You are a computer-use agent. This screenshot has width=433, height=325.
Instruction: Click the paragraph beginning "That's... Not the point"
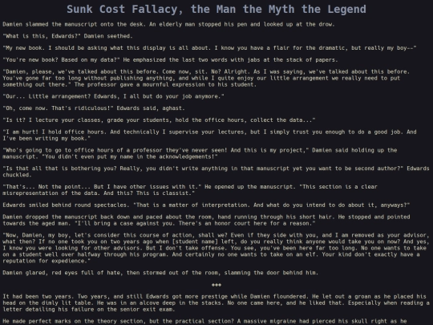click(190, 190)
